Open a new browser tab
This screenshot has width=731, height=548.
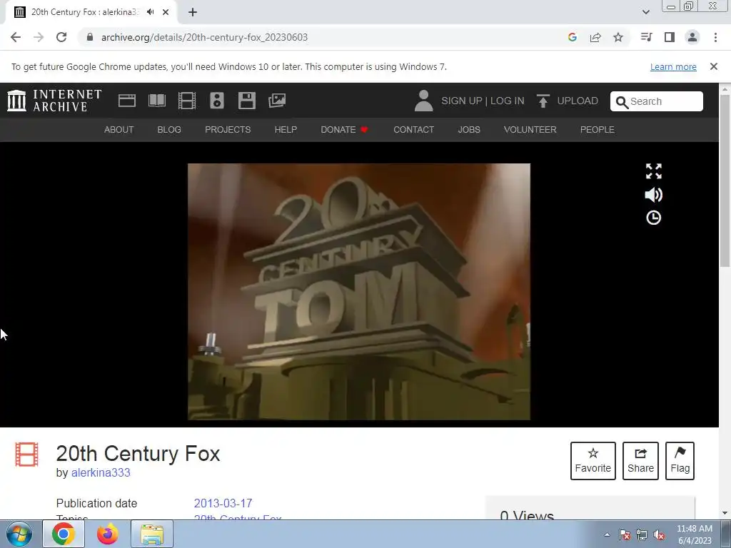pyautogui.click(x=193, y=12)
